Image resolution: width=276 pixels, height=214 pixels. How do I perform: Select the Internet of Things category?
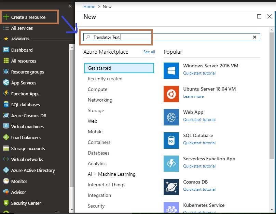[107, 185]
